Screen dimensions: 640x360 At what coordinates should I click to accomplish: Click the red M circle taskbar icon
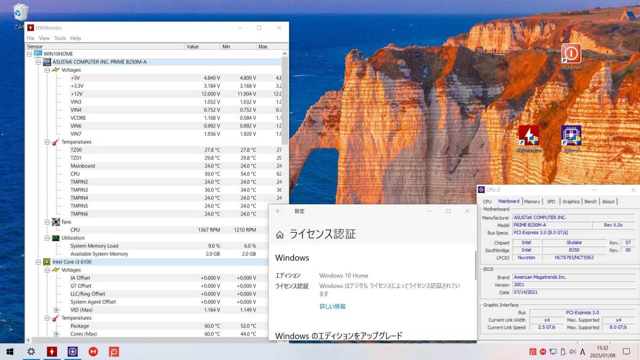pos(93,351)
